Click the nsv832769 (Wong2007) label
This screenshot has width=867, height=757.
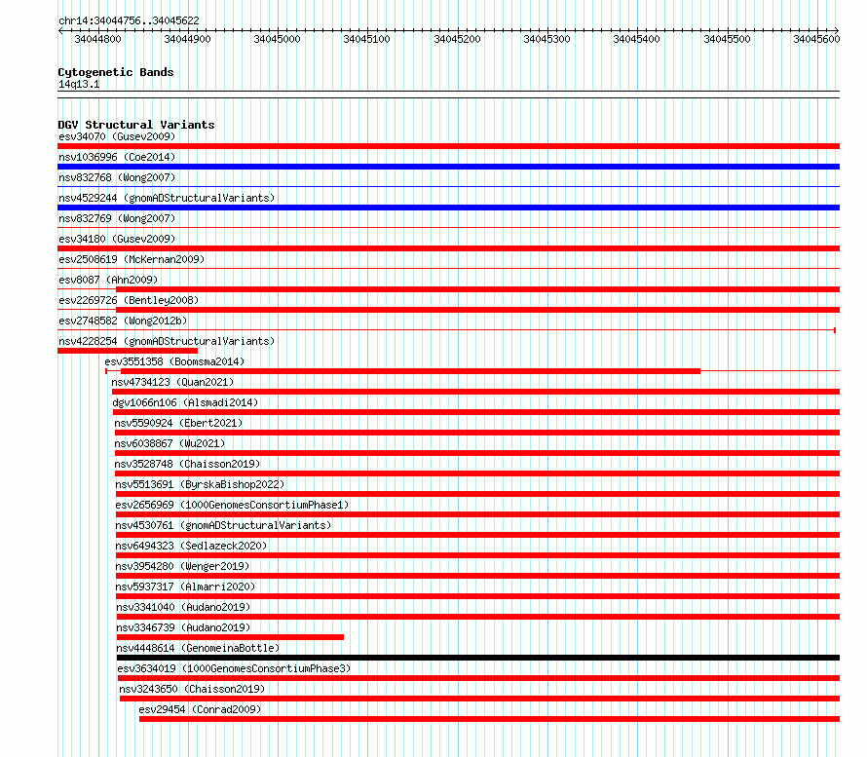tap(117, 218)
